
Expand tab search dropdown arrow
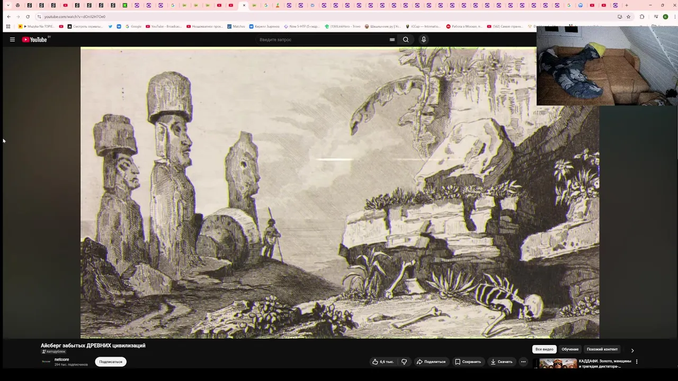(8, 5)
